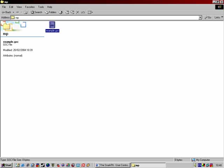Click the Copy To toolbar icon

tap(72, 12)
